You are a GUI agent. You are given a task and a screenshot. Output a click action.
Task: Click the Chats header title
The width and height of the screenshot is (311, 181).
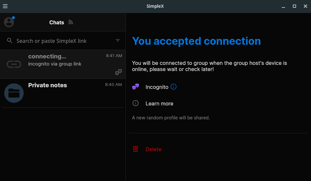coord(56,22)
